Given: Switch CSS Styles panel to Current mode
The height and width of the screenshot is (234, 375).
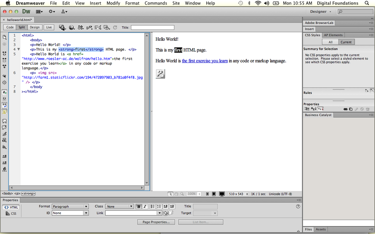Looking at the screenshot, I should (x=346, y=42).
